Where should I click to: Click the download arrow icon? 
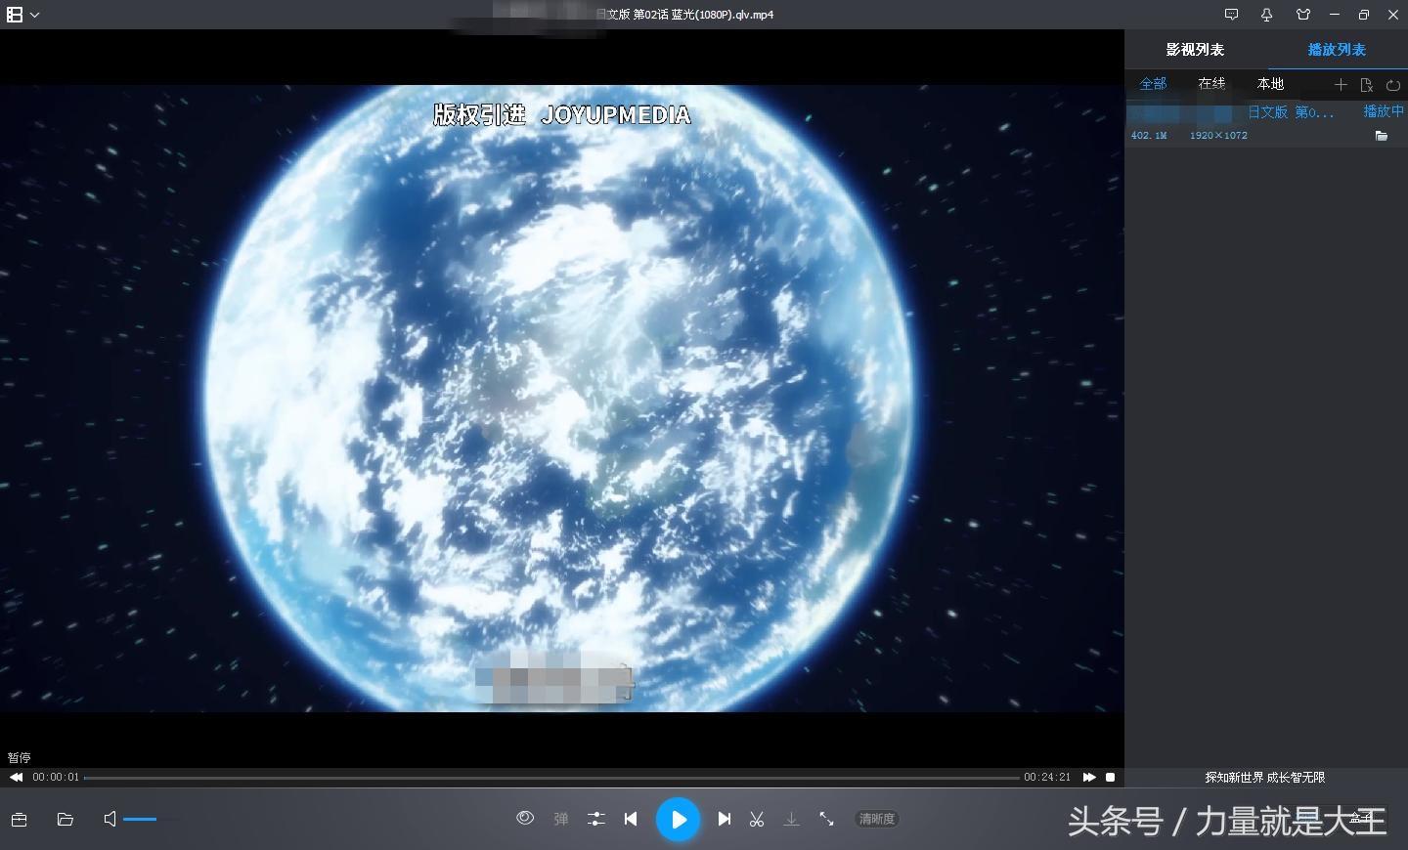[x=792, y=820]
